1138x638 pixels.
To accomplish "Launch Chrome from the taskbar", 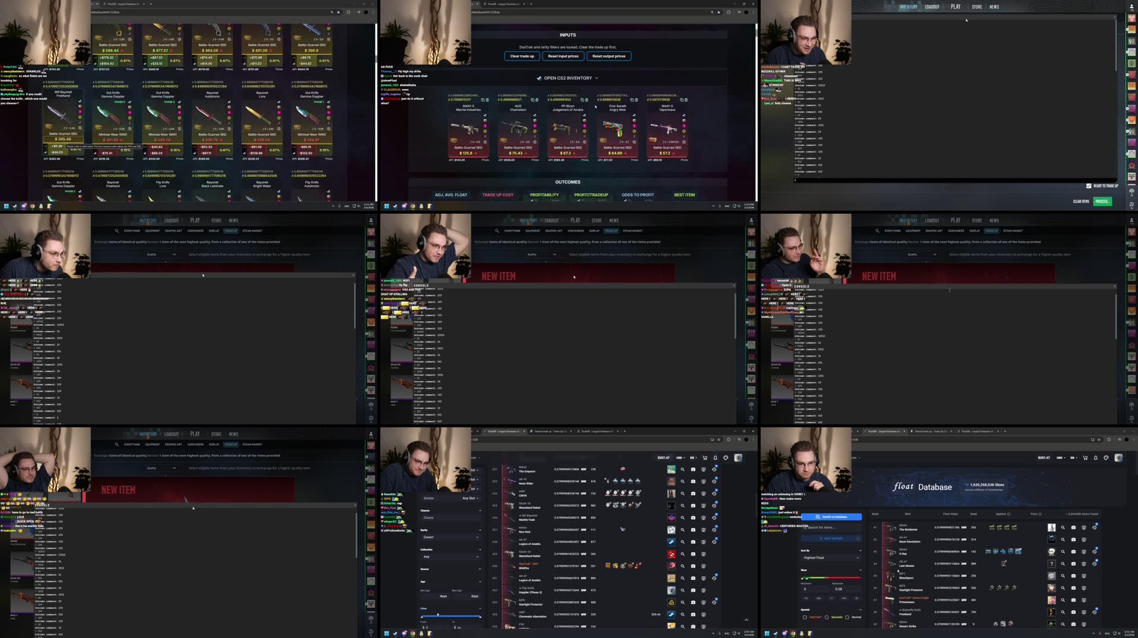I will tap(412, 633).
